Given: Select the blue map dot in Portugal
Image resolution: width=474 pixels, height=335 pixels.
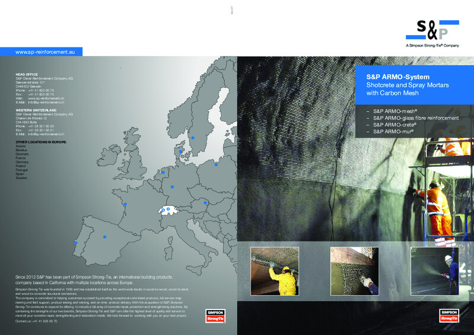Looking at the screenshot, I should click(x=76, y=243).
